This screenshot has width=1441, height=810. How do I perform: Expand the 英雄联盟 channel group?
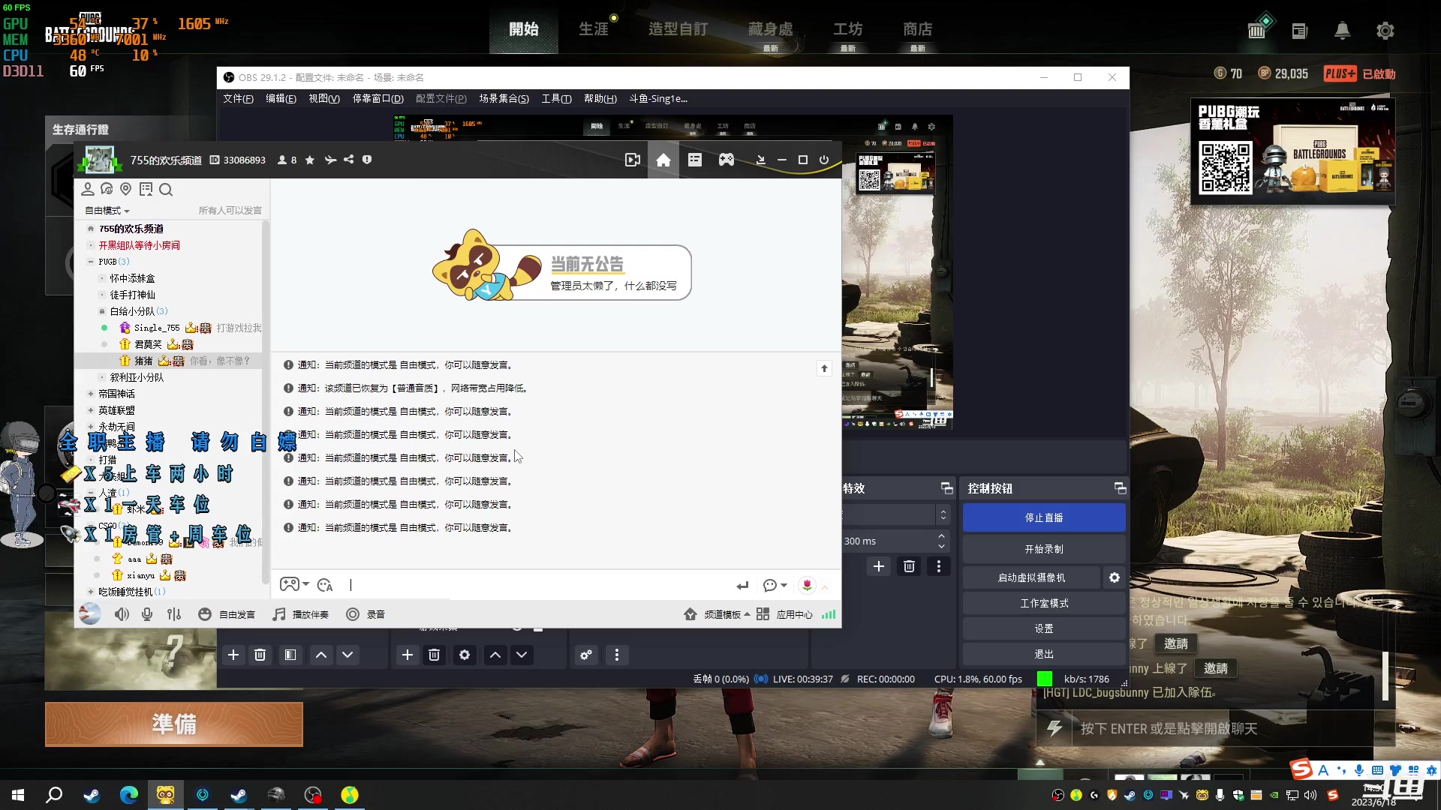(91, 410)
